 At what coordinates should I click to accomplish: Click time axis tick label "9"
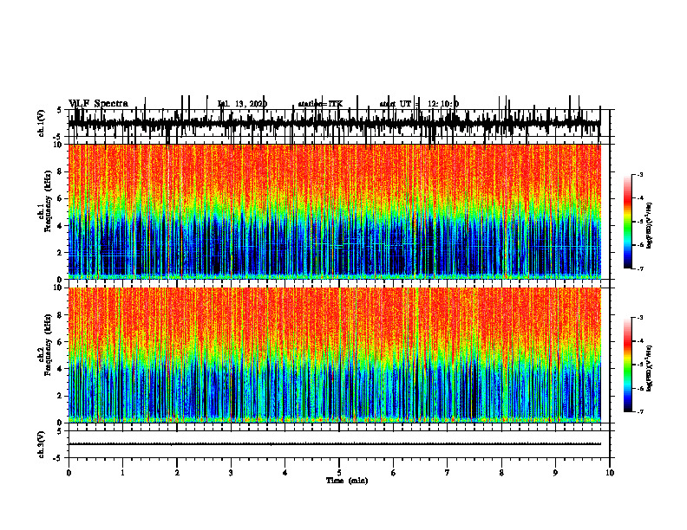tap(555, 473)
